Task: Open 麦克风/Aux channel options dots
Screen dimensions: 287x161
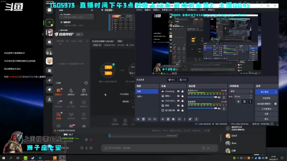Action: (x=224, y=97)
